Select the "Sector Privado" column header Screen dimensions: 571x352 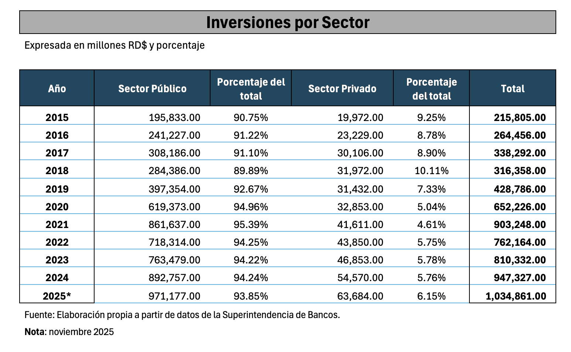pyautogui.click(x=342, y=89)
